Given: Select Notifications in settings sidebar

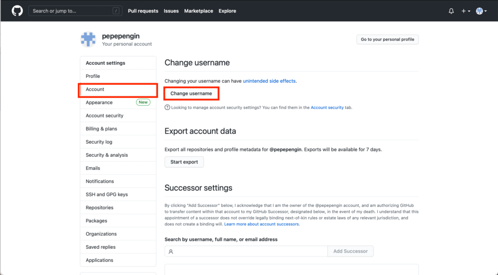Looking at the screenshot, I should tap(118, 181).
